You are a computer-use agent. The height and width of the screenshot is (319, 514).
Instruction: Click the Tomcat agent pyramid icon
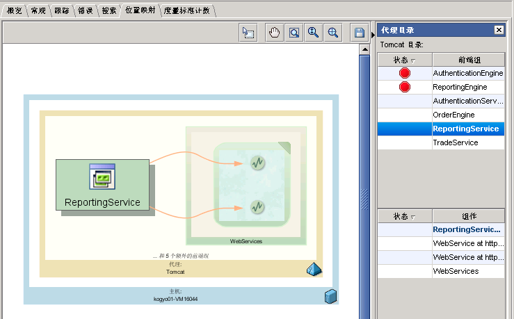(x=314, y=269)
